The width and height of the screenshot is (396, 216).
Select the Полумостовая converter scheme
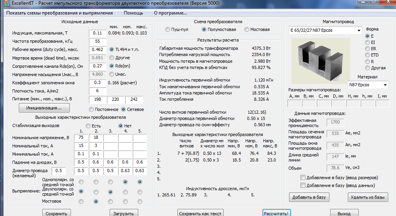[x=204, y=29]
